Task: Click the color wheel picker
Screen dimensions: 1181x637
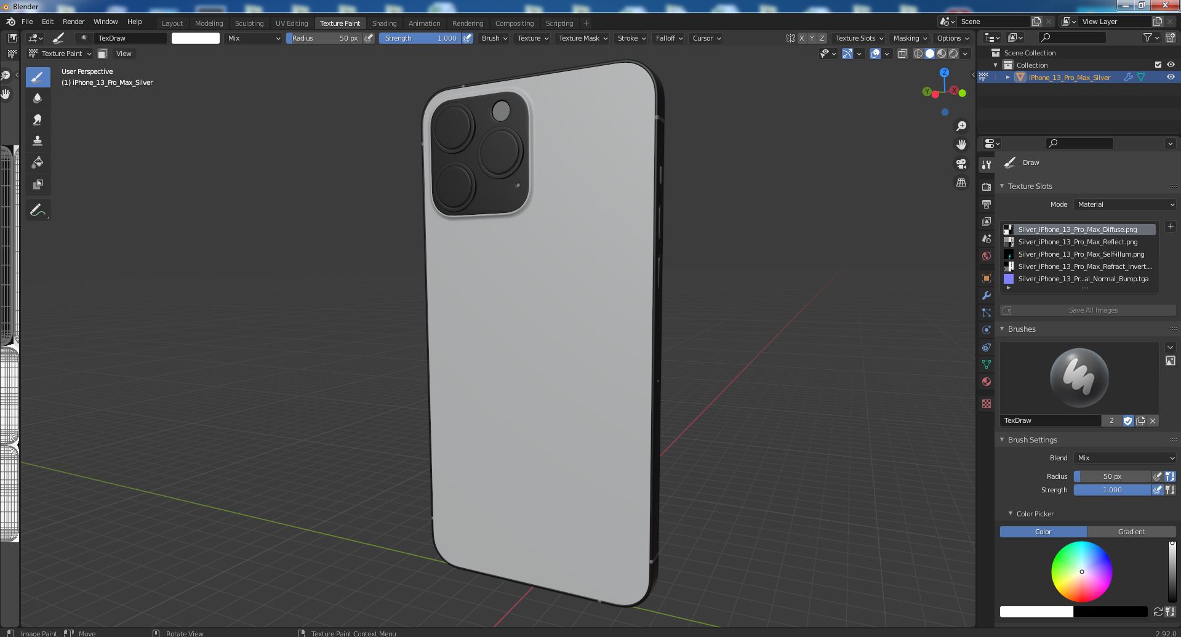Action: [x=1081, y=572]
